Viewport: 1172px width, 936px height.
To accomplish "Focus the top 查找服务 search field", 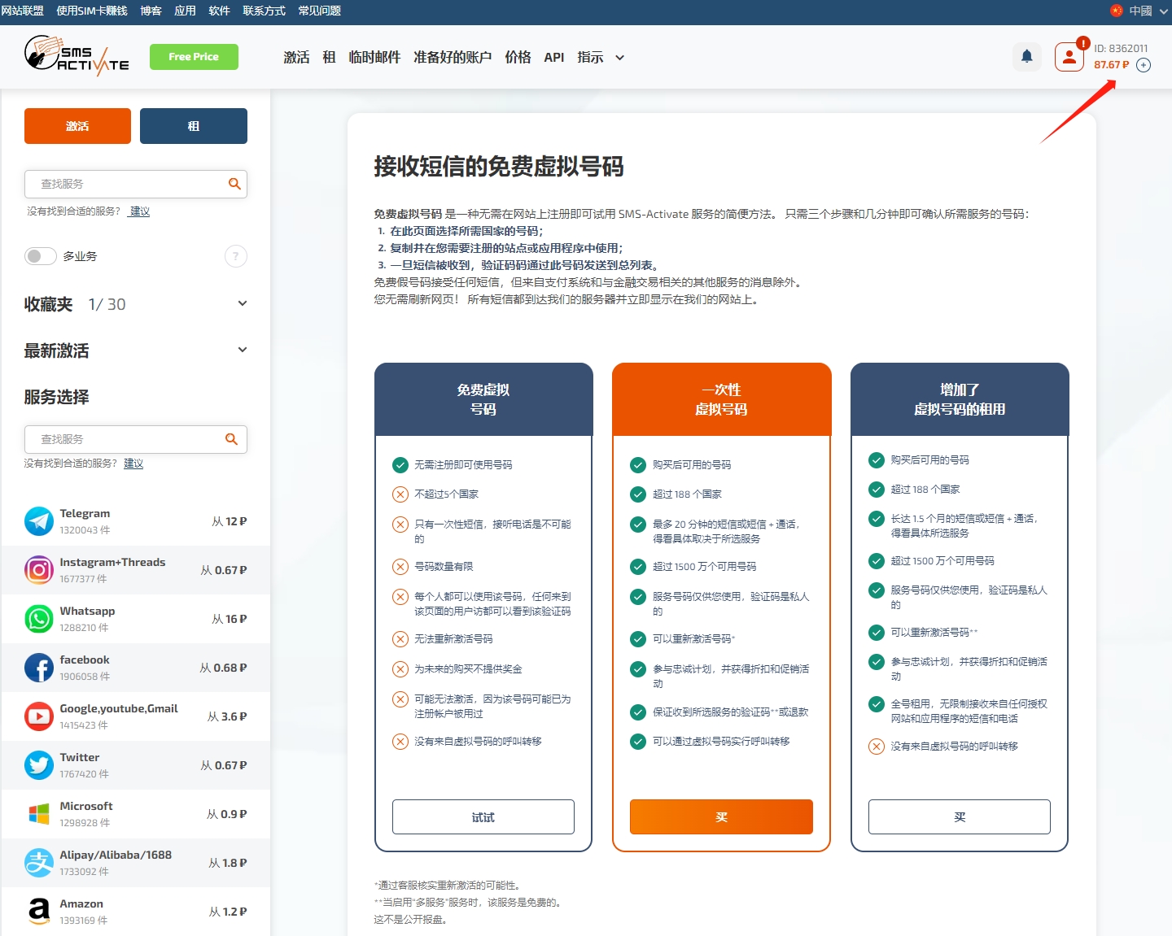I will (136, 184).
